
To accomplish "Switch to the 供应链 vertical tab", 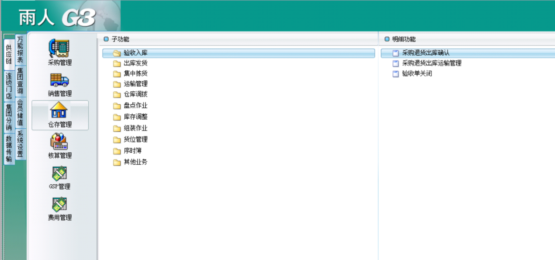I will (8, 53).
